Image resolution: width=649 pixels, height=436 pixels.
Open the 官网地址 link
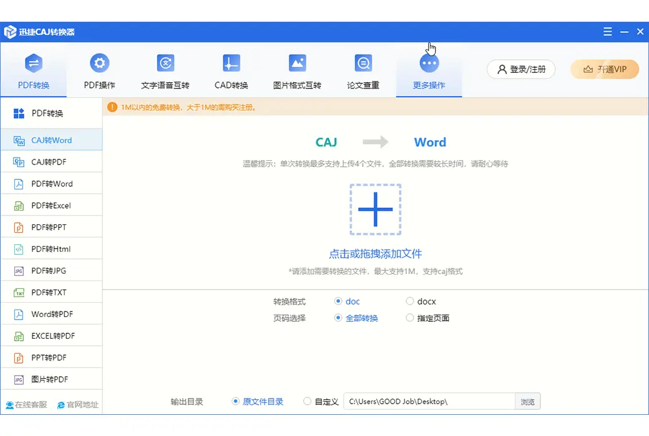point(78,405)
